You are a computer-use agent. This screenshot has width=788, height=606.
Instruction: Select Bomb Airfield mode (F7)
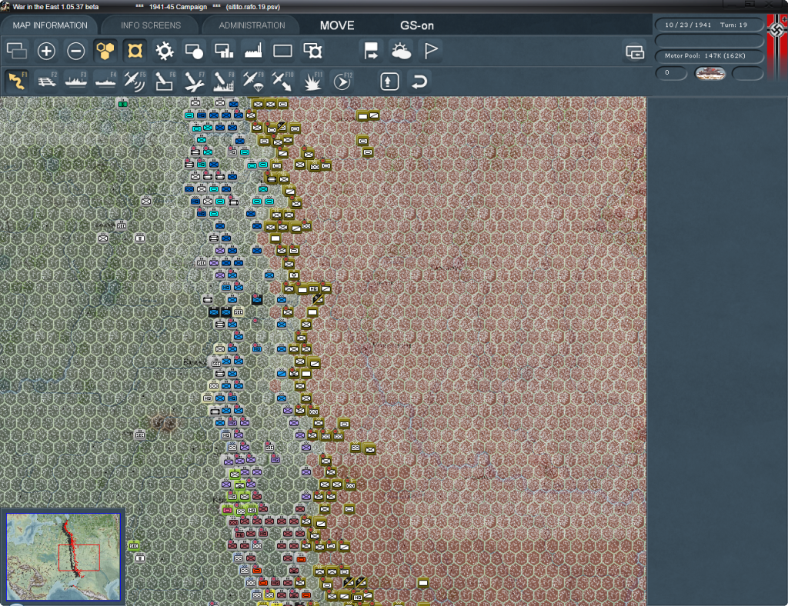point(194,81)
